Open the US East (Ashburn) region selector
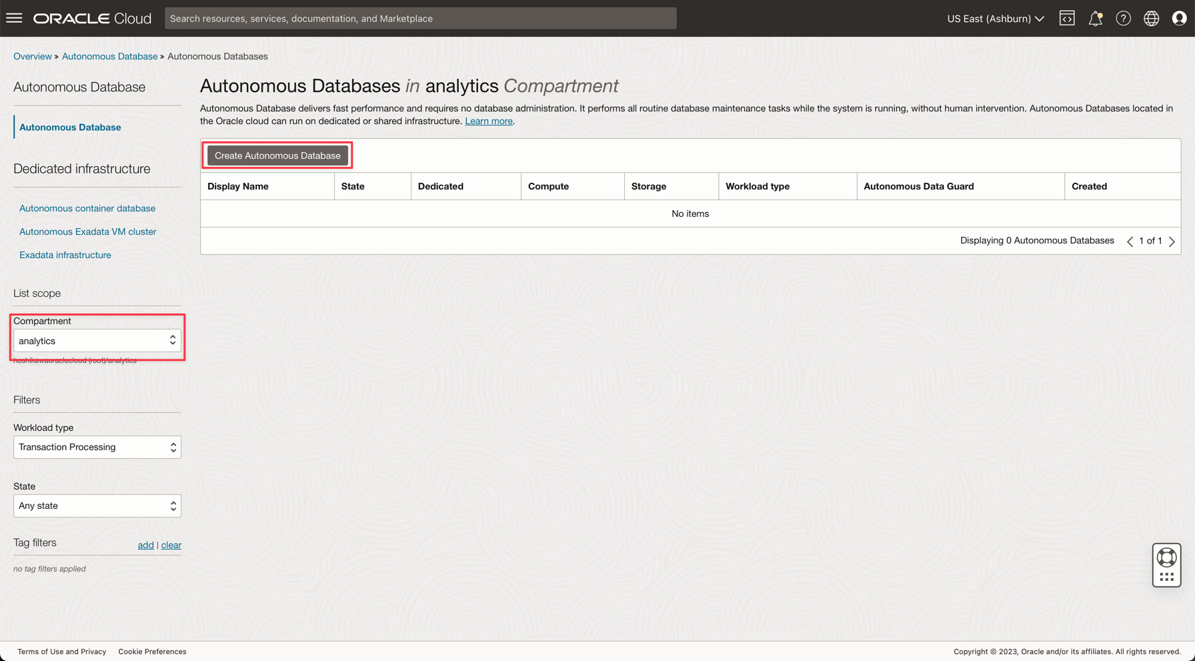 point(995,18)
